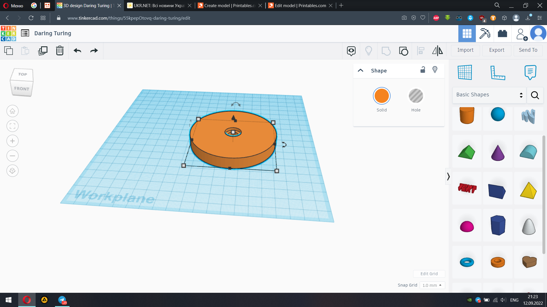
Task: Open the Snap Grid 1.0 mm dropdown
Action: (x=432, y=285)
